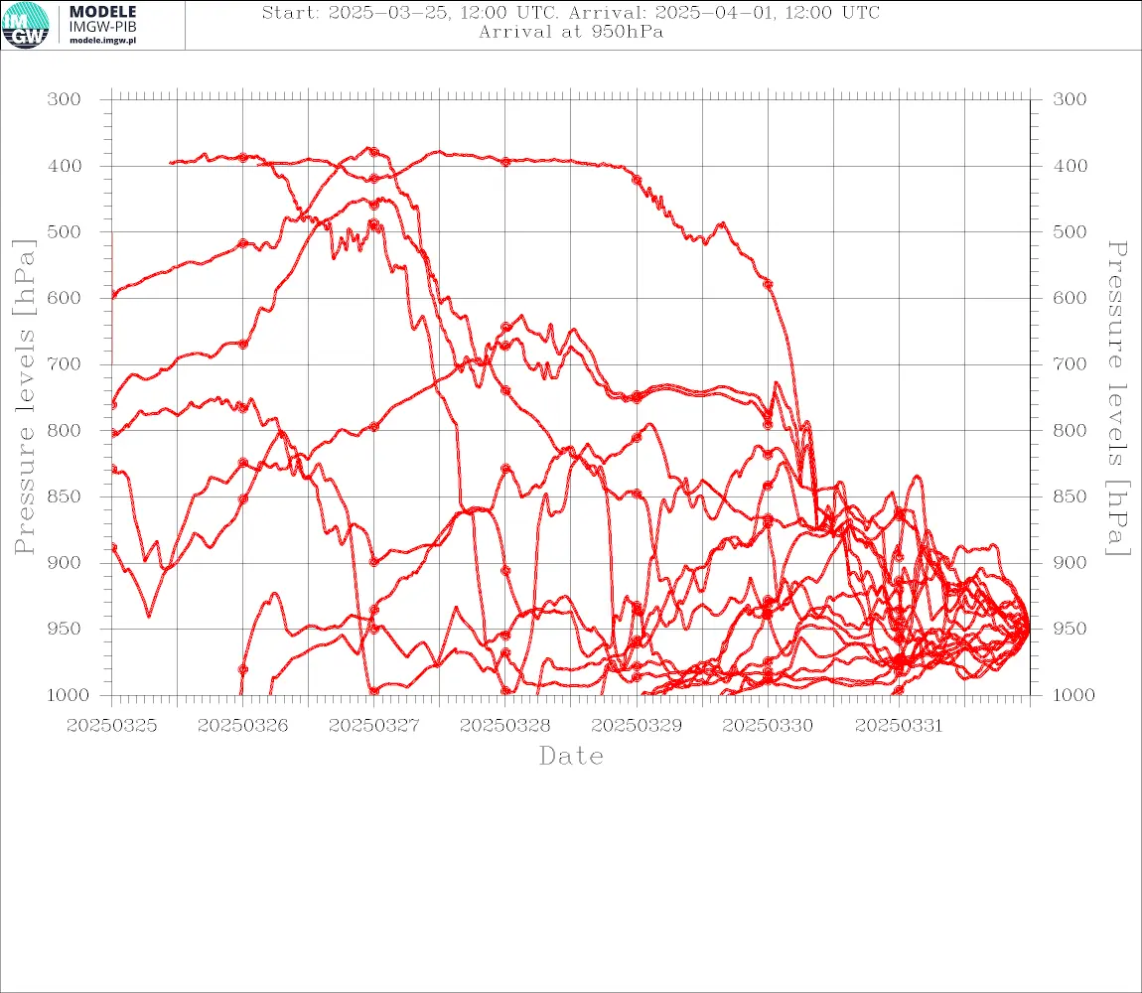
Task: Click the right axis 1000 label
Action: coord(1073,695)
